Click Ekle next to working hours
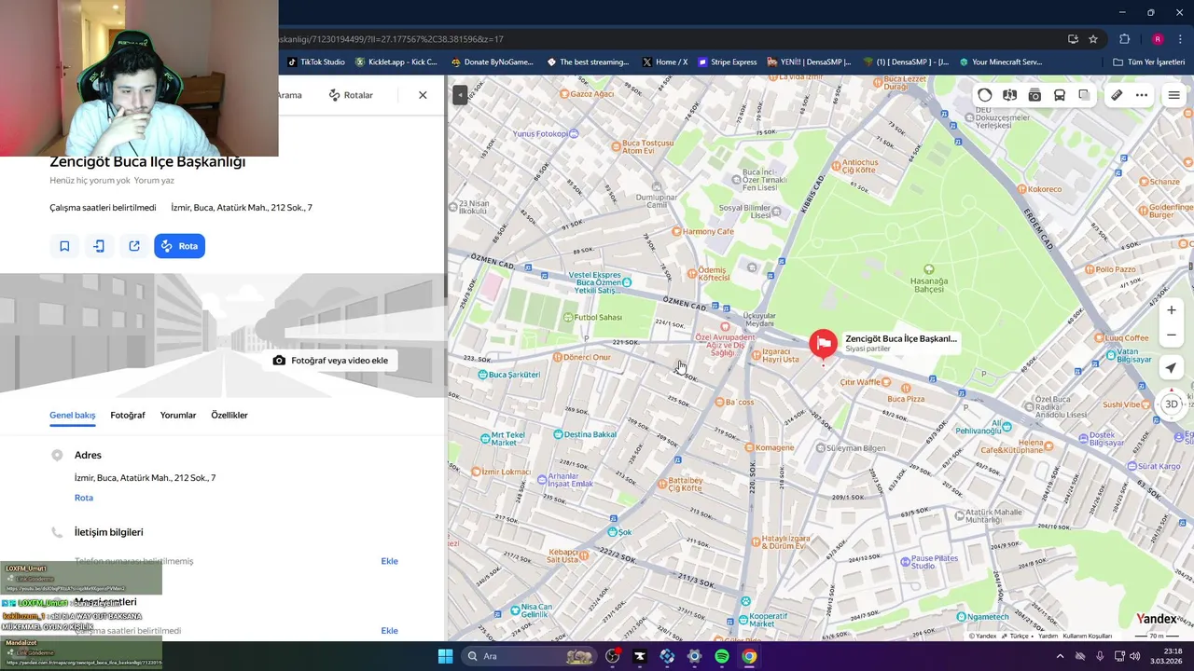Screen dimensions: 1194x671 coord(390,631)
